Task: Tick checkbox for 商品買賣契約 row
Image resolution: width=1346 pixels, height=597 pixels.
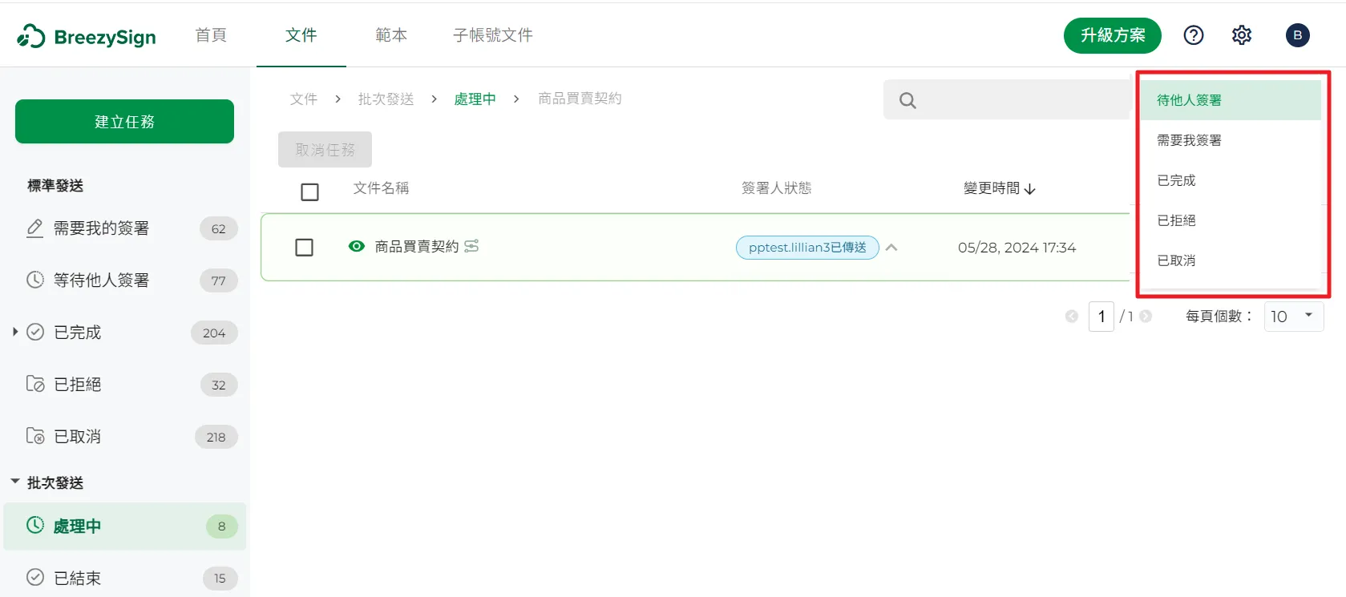Action: click(x=304, y=248)
